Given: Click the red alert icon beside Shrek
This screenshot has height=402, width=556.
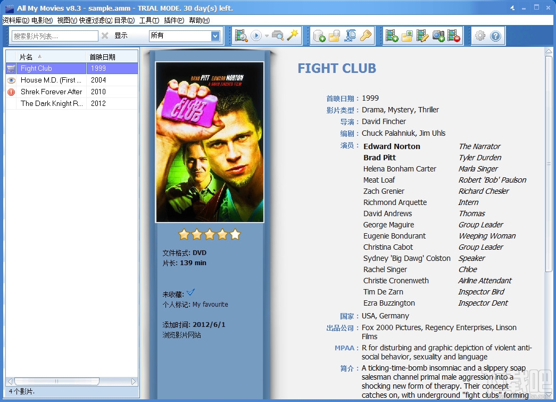Looking at the screenshot, I should point(11,92).
